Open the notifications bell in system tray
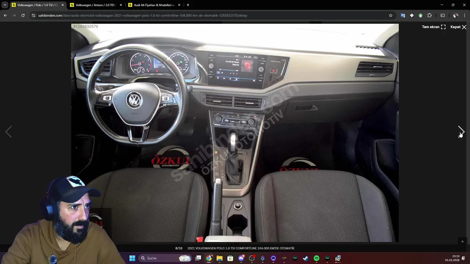 click(463, 258)
